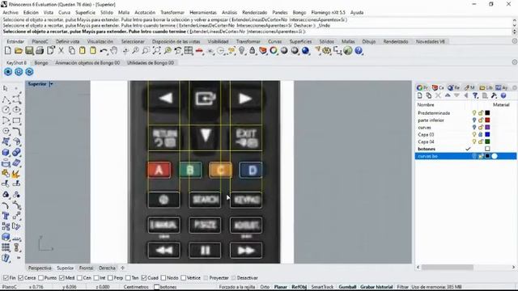Click the color wheel Object properties icon
This screenshot has height=291, width=518.
click(274, 51)
